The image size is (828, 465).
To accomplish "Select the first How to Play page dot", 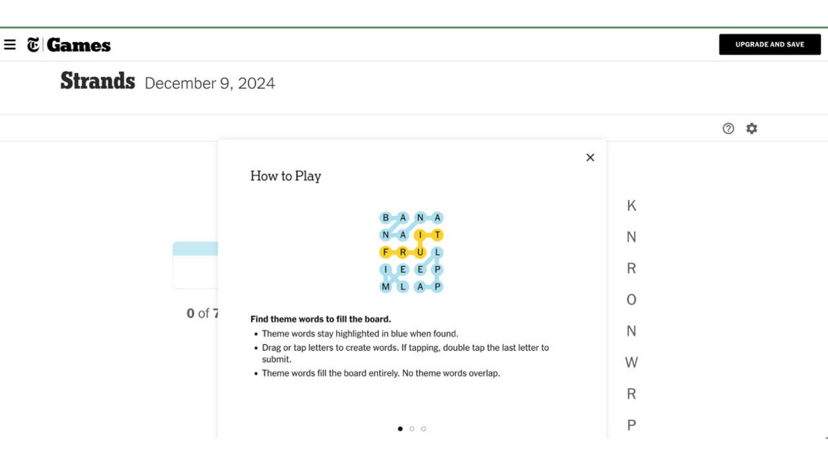I will point(400,429).
